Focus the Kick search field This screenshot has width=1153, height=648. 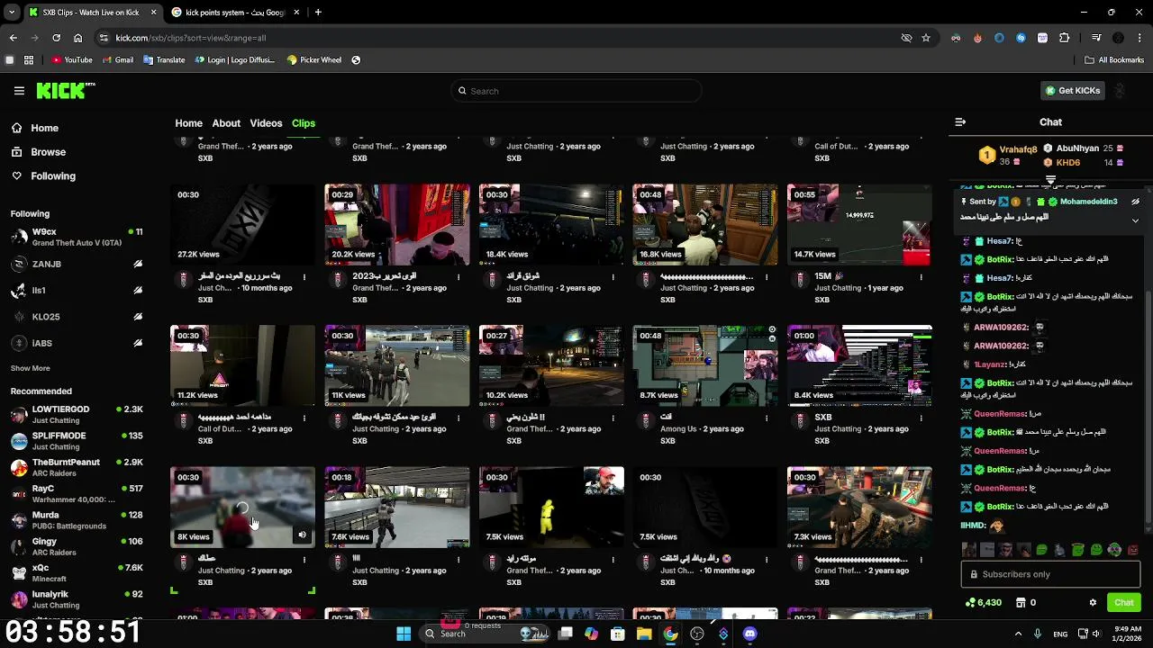tap(576, 91)
